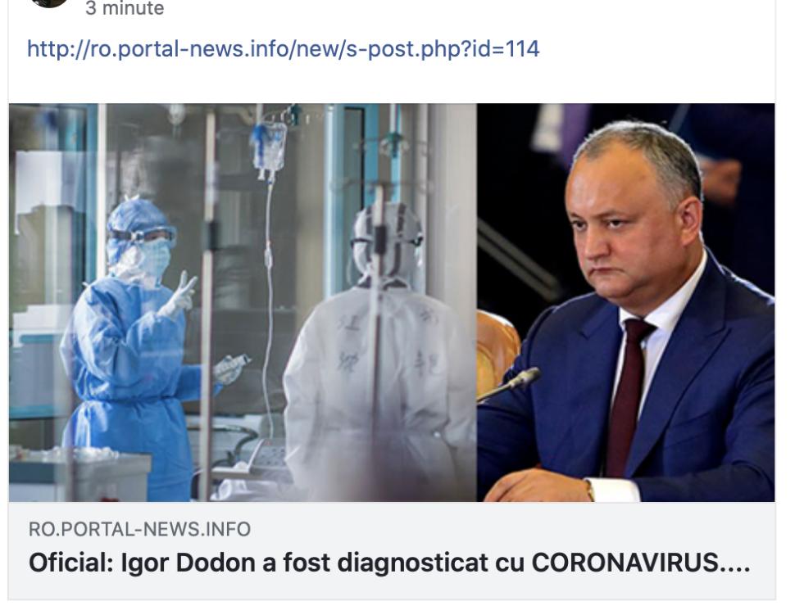The image size is (795, 615).
Task: Click the person in white hazmat suit
Action: click(380, 355)
